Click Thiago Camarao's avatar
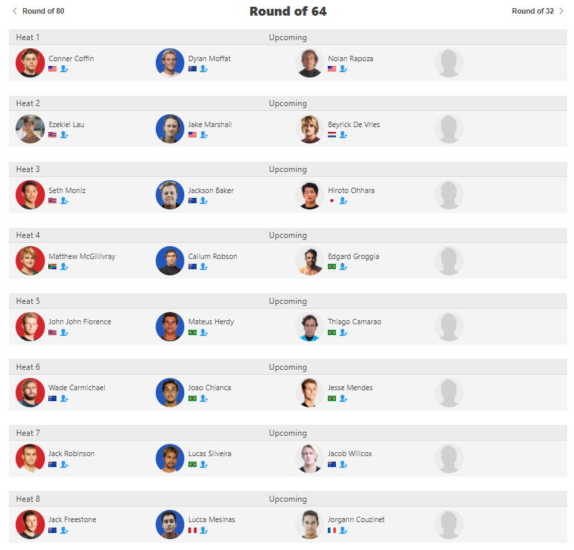The width and height of the screenshot is (574, 550). (x=309, y=327)
